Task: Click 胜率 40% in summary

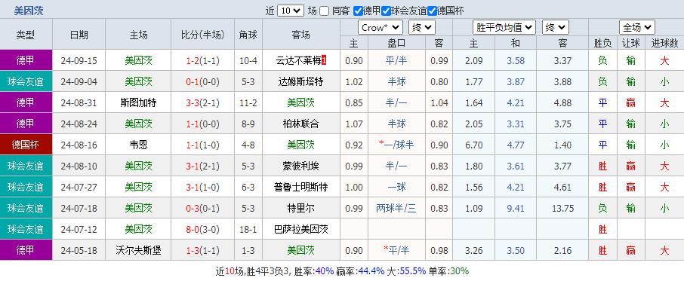Action: (x=314, y=271)
